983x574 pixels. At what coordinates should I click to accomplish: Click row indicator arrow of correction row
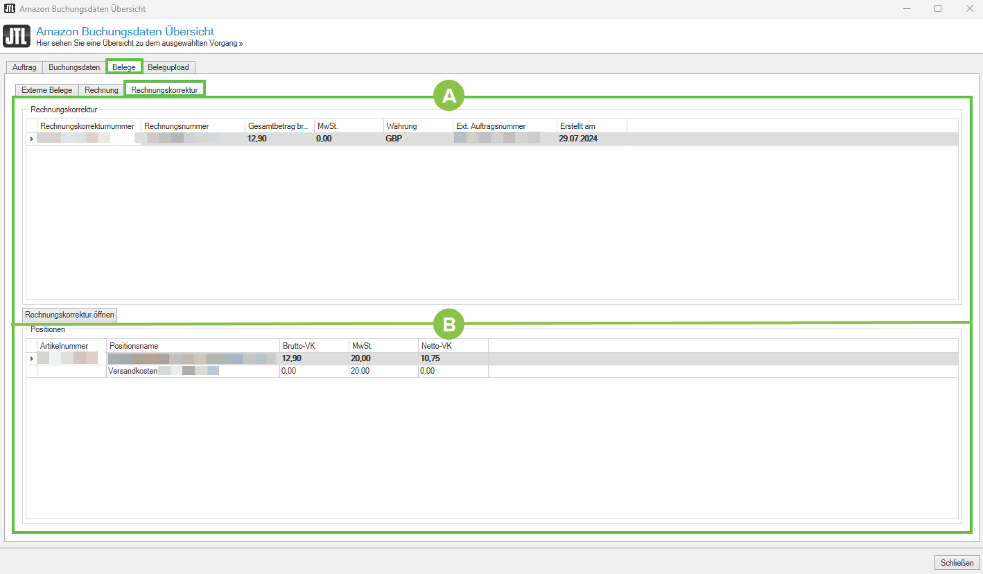tap(31, 139)
